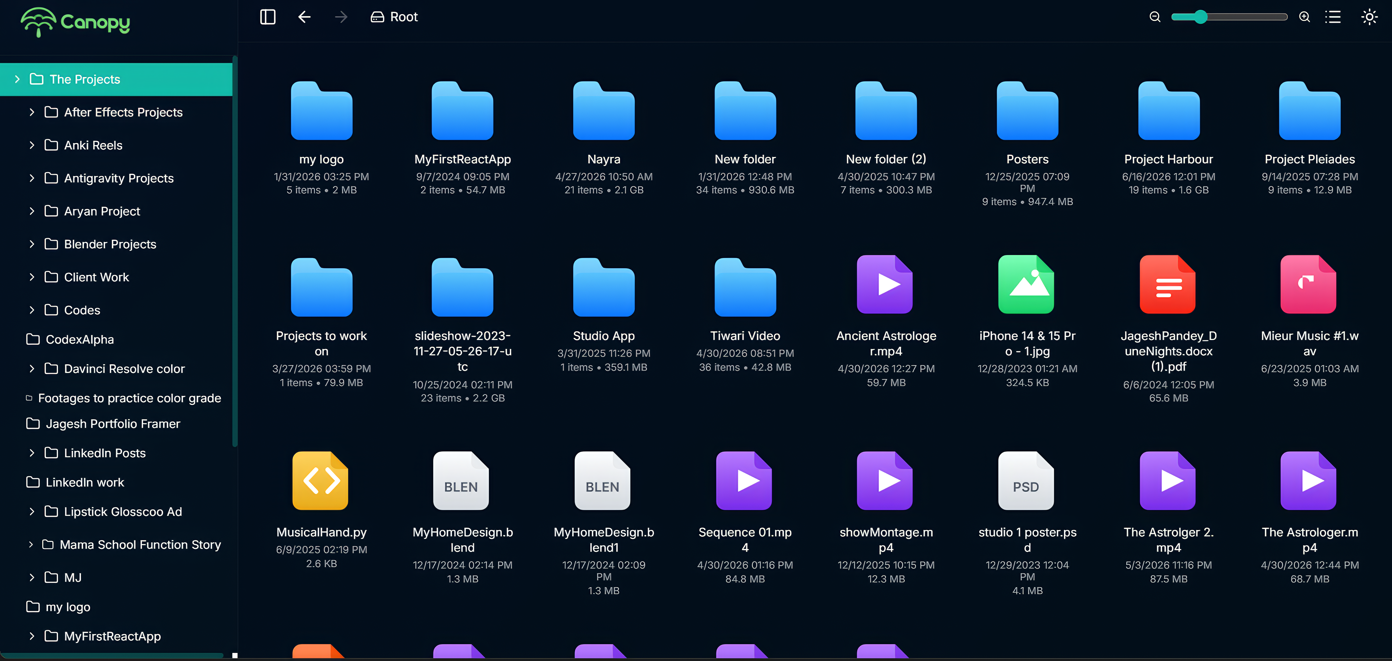Zoom in using the plus magnifier

click(1304, 17)
